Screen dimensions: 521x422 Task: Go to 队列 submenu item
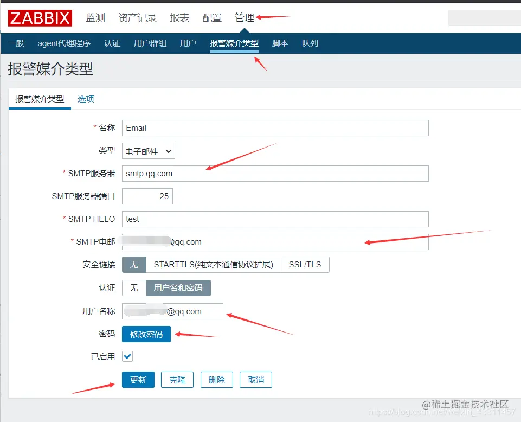310,43
